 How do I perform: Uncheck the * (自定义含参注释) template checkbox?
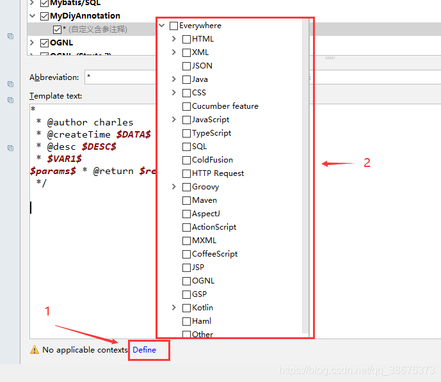click(57, 29)
